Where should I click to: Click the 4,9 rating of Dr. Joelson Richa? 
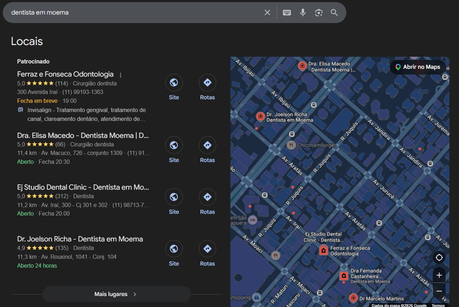click(21, 248)
